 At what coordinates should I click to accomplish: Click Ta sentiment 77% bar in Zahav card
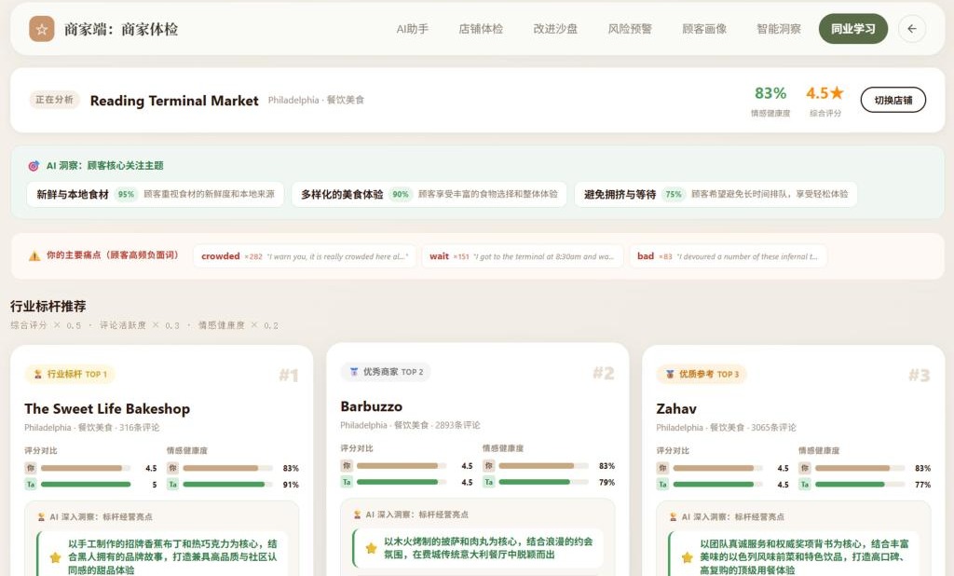click(x=860, y=485)
